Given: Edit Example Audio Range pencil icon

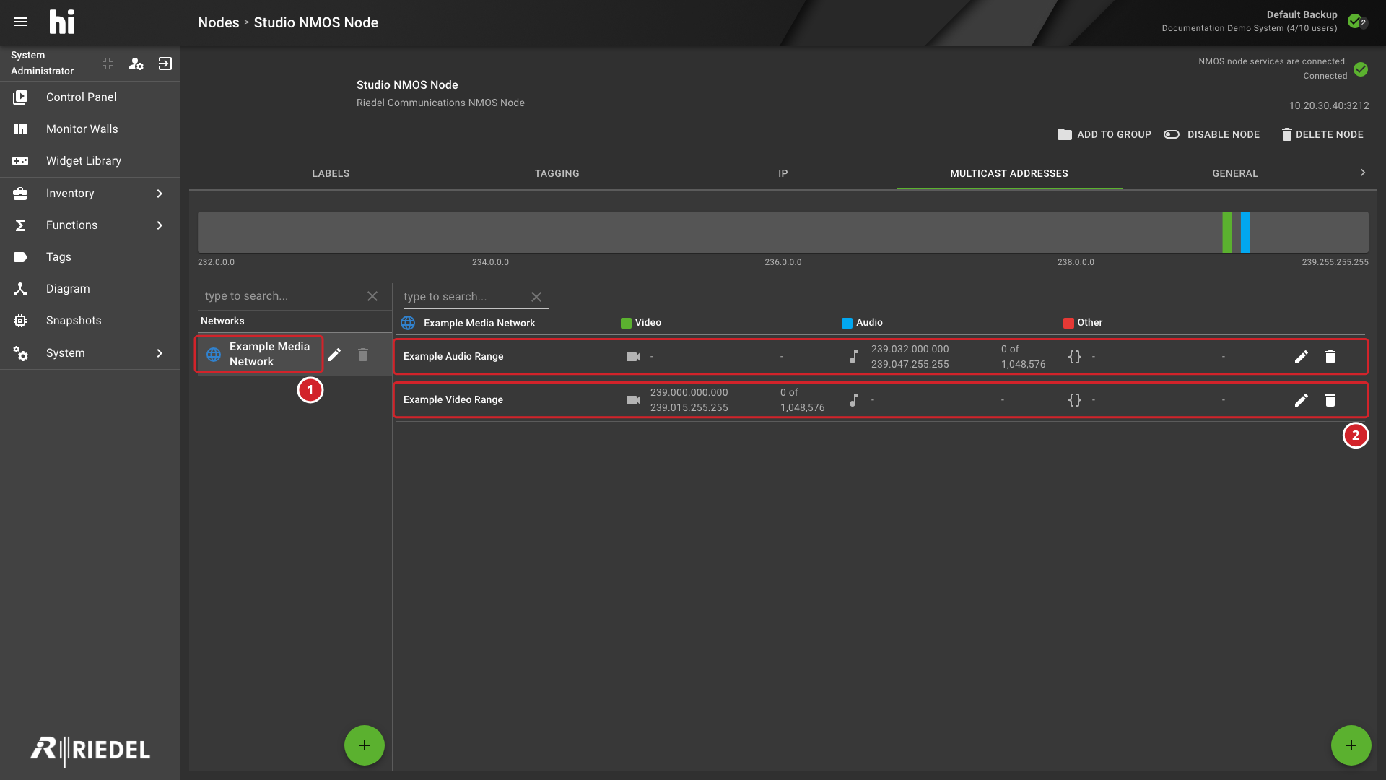Looking at the screenshot, I should [1301, 357].
